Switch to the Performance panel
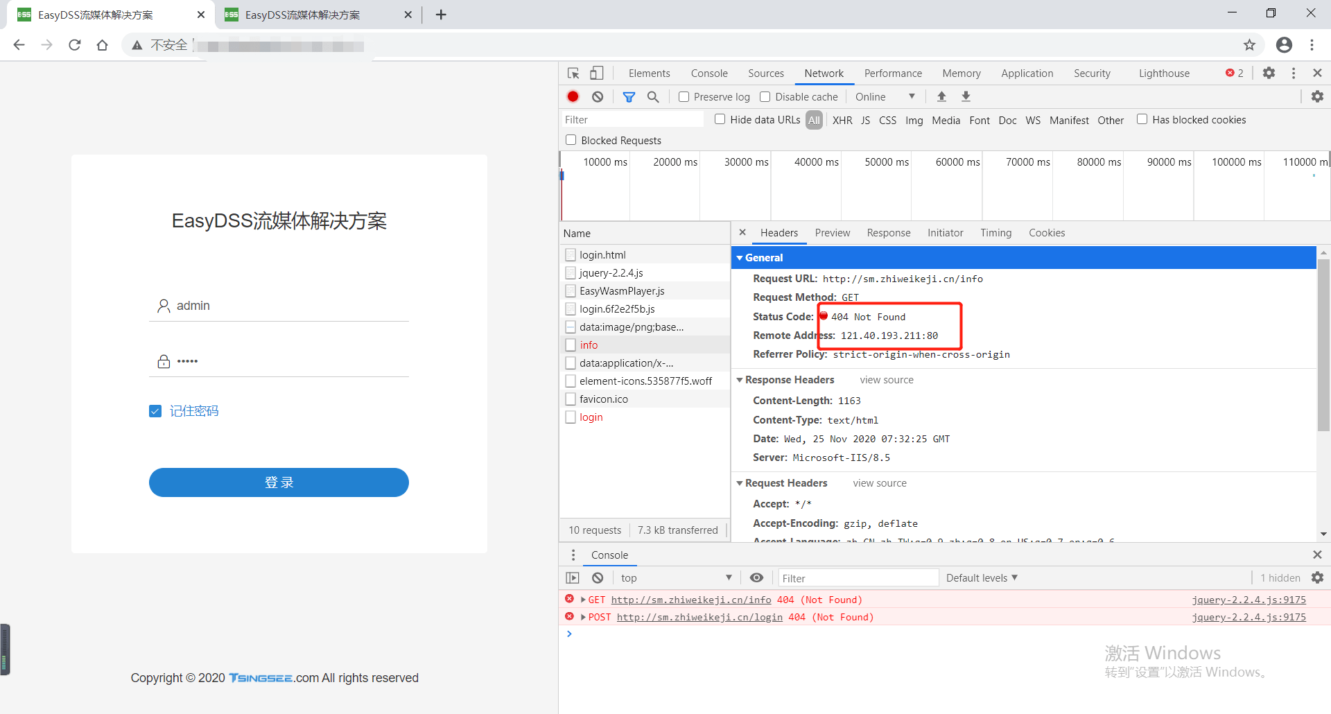Viewport: 1331px width, 714px height. [x=893, y=73]
